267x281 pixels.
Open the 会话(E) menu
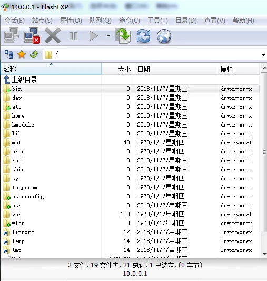coord(14,21)
